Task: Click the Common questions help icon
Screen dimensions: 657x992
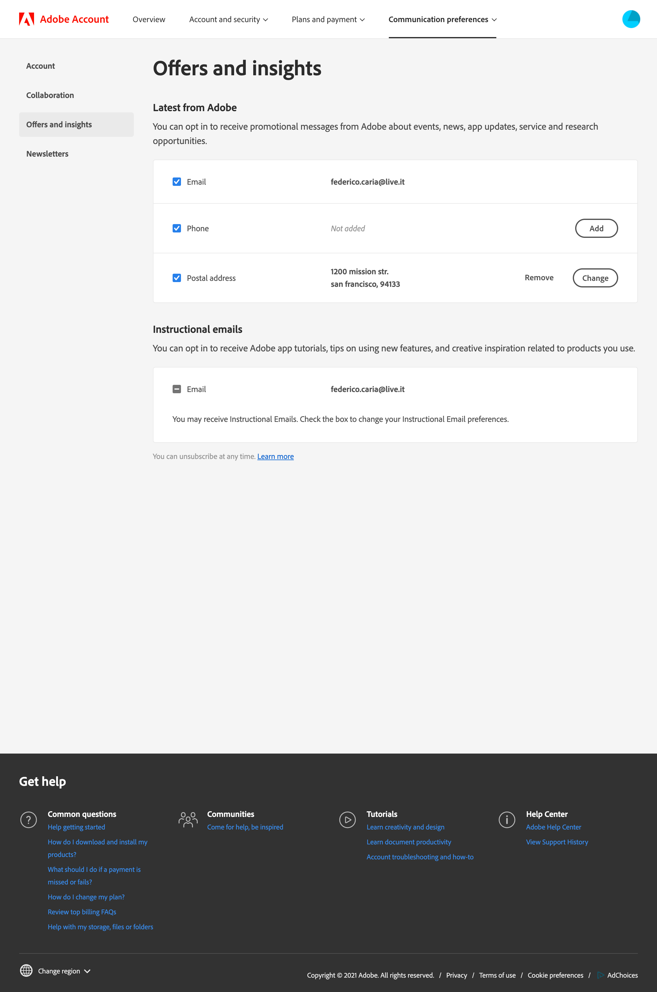Action: 28,820
